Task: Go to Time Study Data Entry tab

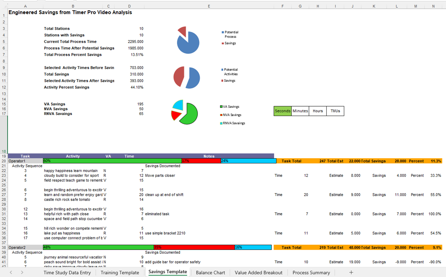Action: (67, 273)
